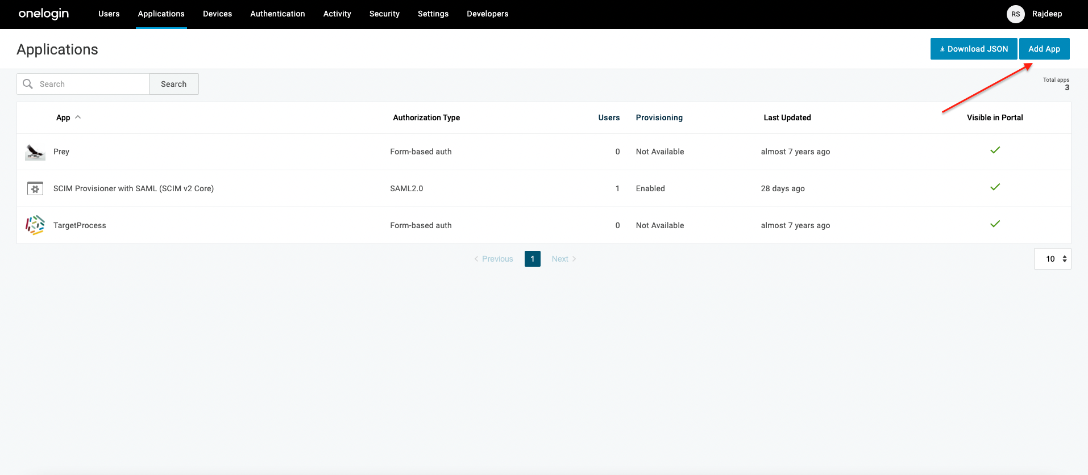Click the magnifying glass search icon
This screenshot has width=1088, height=475.
[28, 84]
